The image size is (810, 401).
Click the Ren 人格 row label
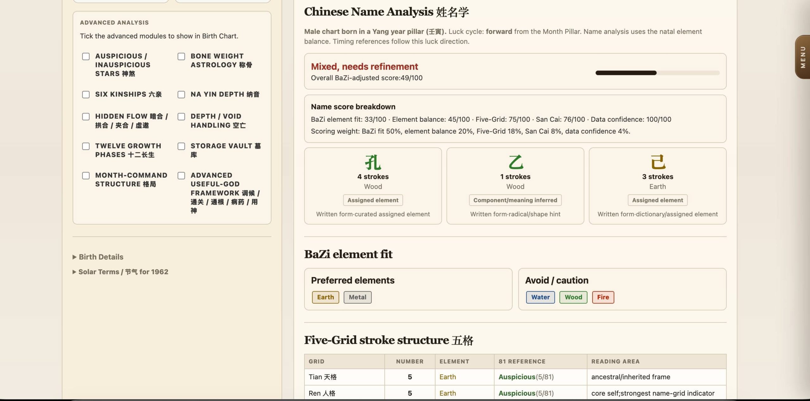[322, 393]
